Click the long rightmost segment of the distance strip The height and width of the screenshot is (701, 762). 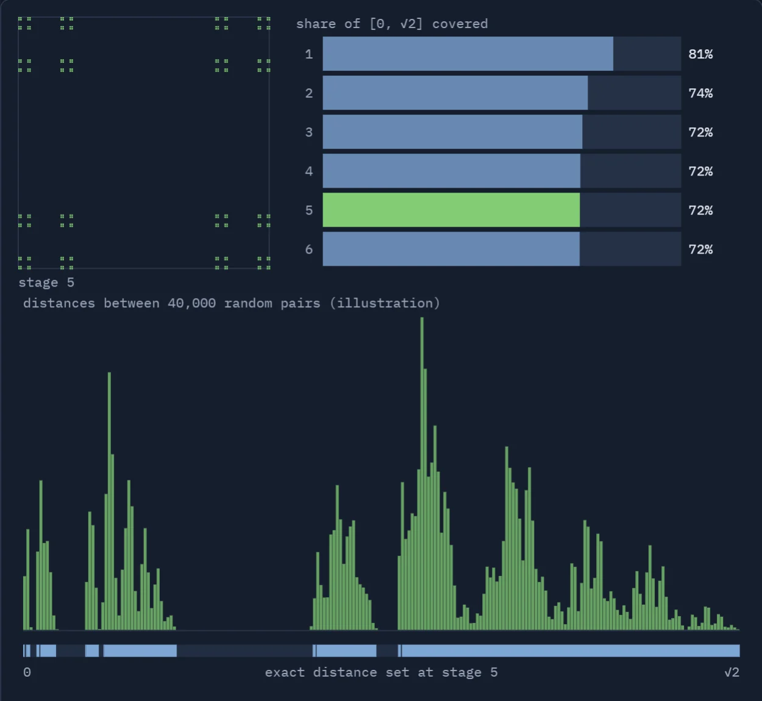(571, 650)
